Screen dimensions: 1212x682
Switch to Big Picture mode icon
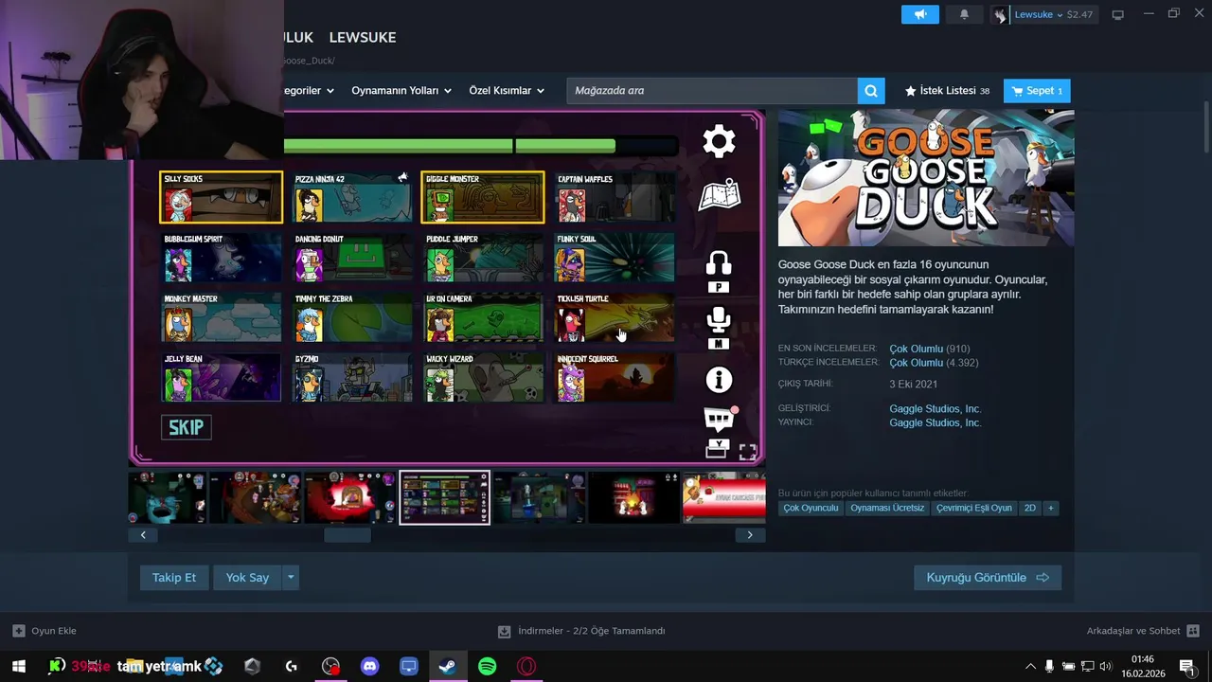point(1117,14)
